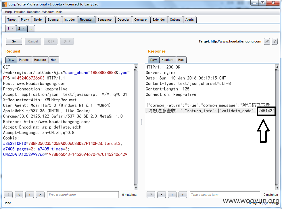Switch to the Extender tab
The height and width of the screenshot is (209, 282).
click(x=159, y=20)
